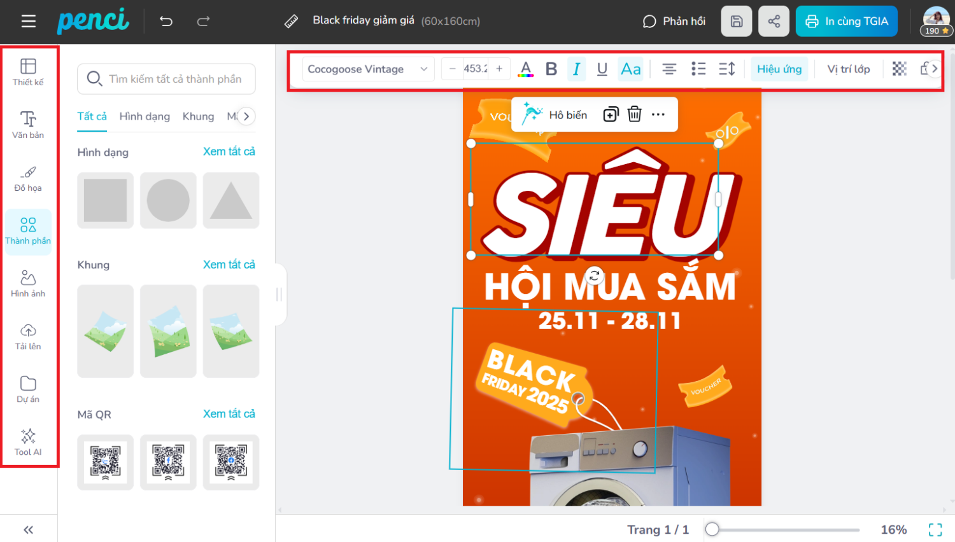Click the share icon button

click(774, 22)
